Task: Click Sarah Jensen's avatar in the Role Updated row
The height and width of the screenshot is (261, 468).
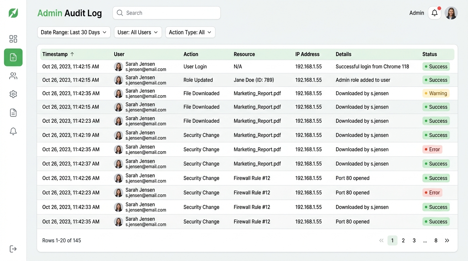Action: click(118, 80)
